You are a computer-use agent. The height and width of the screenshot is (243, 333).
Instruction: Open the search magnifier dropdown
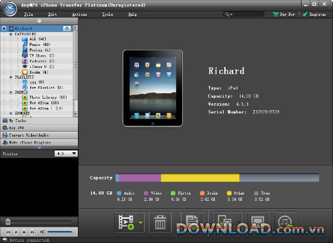(x=229, y=14)
